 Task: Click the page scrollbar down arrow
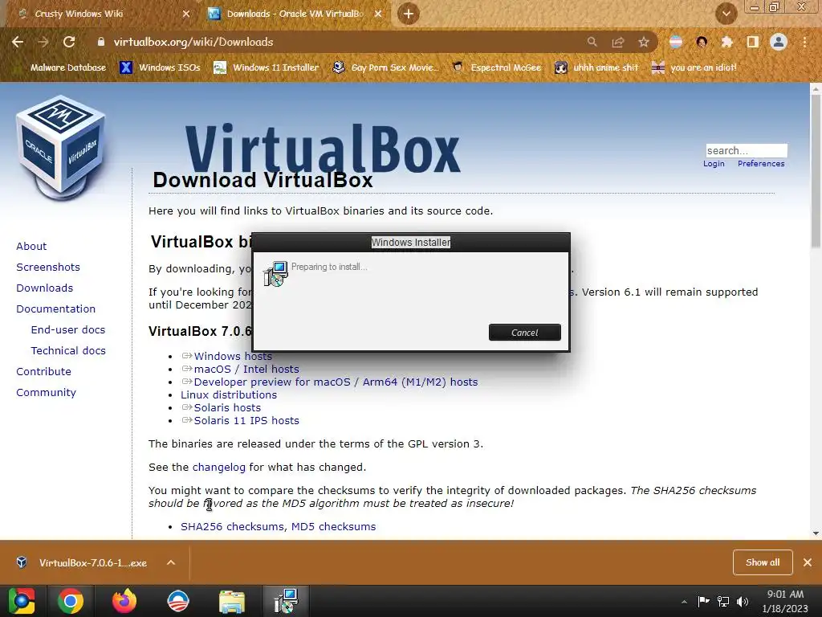pyautogui.click(x=816, y=533)
